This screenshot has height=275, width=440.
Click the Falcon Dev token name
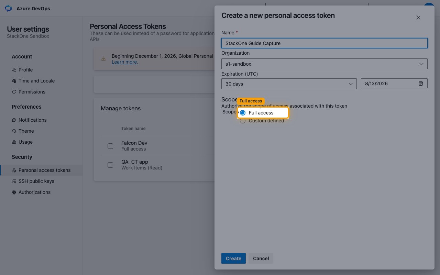134,143
